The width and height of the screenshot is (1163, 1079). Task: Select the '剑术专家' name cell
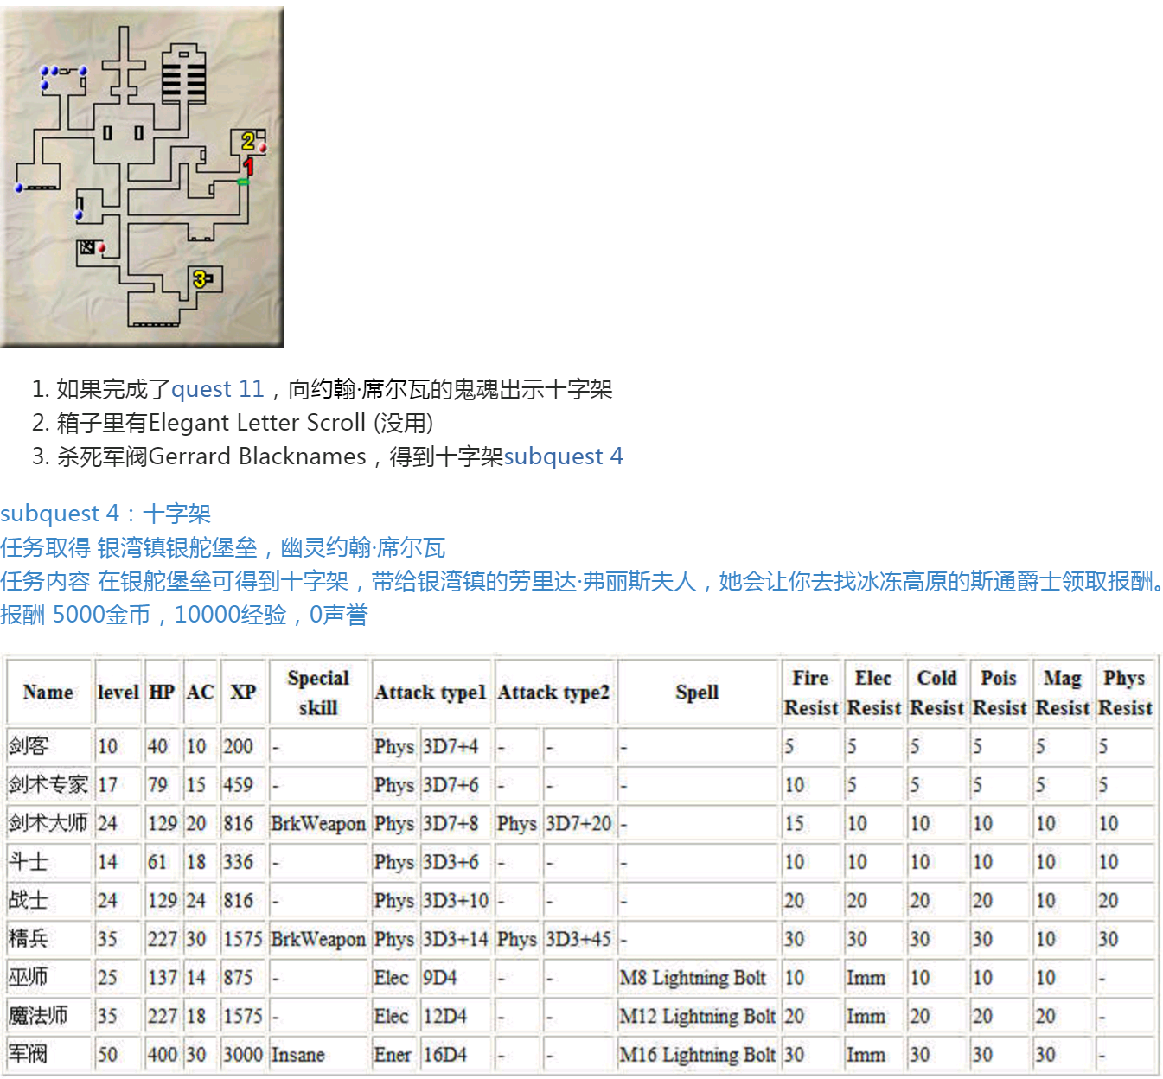(48, 785)
